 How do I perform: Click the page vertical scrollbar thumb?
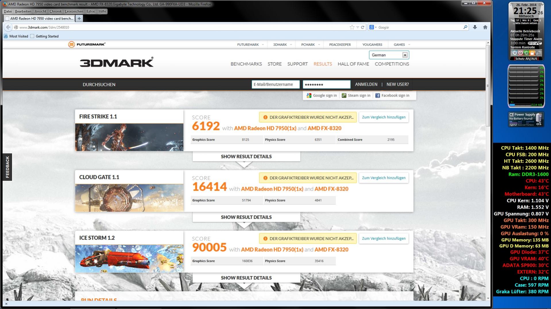click(488, 86)
